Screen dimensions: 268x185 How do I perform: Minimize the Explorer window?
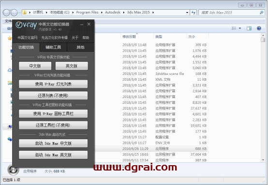(242, 5)
